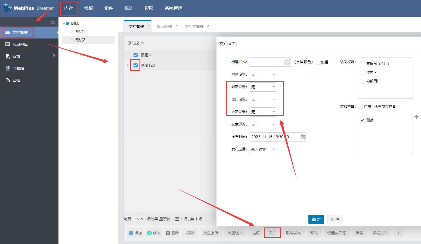Check the 内部用户 access permission
This screenshot has width=421, height=244.
click(362, 81)
